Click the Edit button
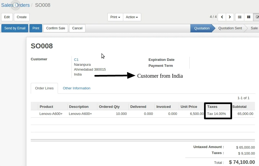Screen dimensions: 259x166 (7, 17)
